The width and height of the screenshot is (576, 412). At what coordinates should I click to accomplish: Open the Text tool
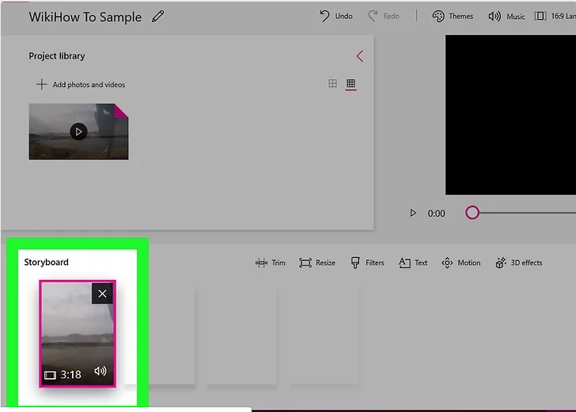tap(413, 263)
